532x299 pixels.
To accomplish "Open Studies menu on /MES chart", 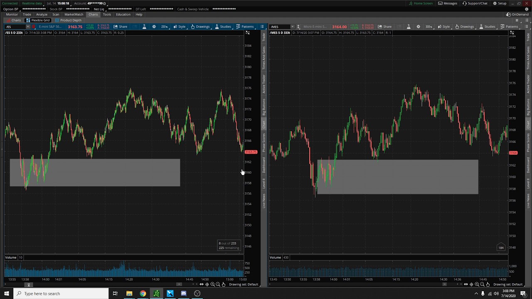I will pyautogui.click(x=488, y=27).
